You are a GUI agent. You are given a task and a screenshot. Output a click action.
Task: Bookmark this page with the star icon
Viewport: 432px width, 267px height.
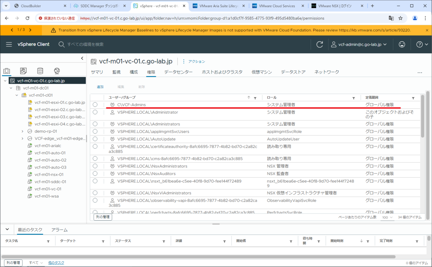[x=400, y=18]
